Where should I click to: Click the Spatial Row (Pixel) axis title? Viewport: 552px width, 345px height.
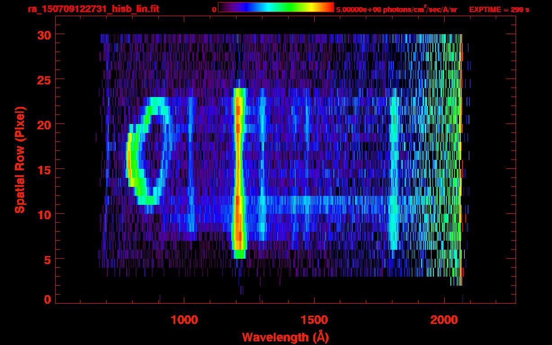[x=20, y=160]
